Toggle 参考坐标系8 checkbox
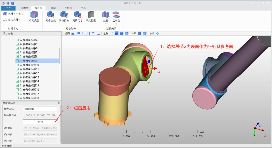 [17, 57]
